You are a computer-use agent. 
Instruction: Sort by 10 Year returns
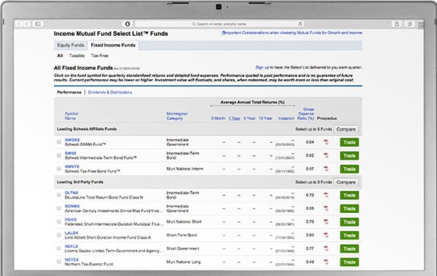tap(265, 118)
